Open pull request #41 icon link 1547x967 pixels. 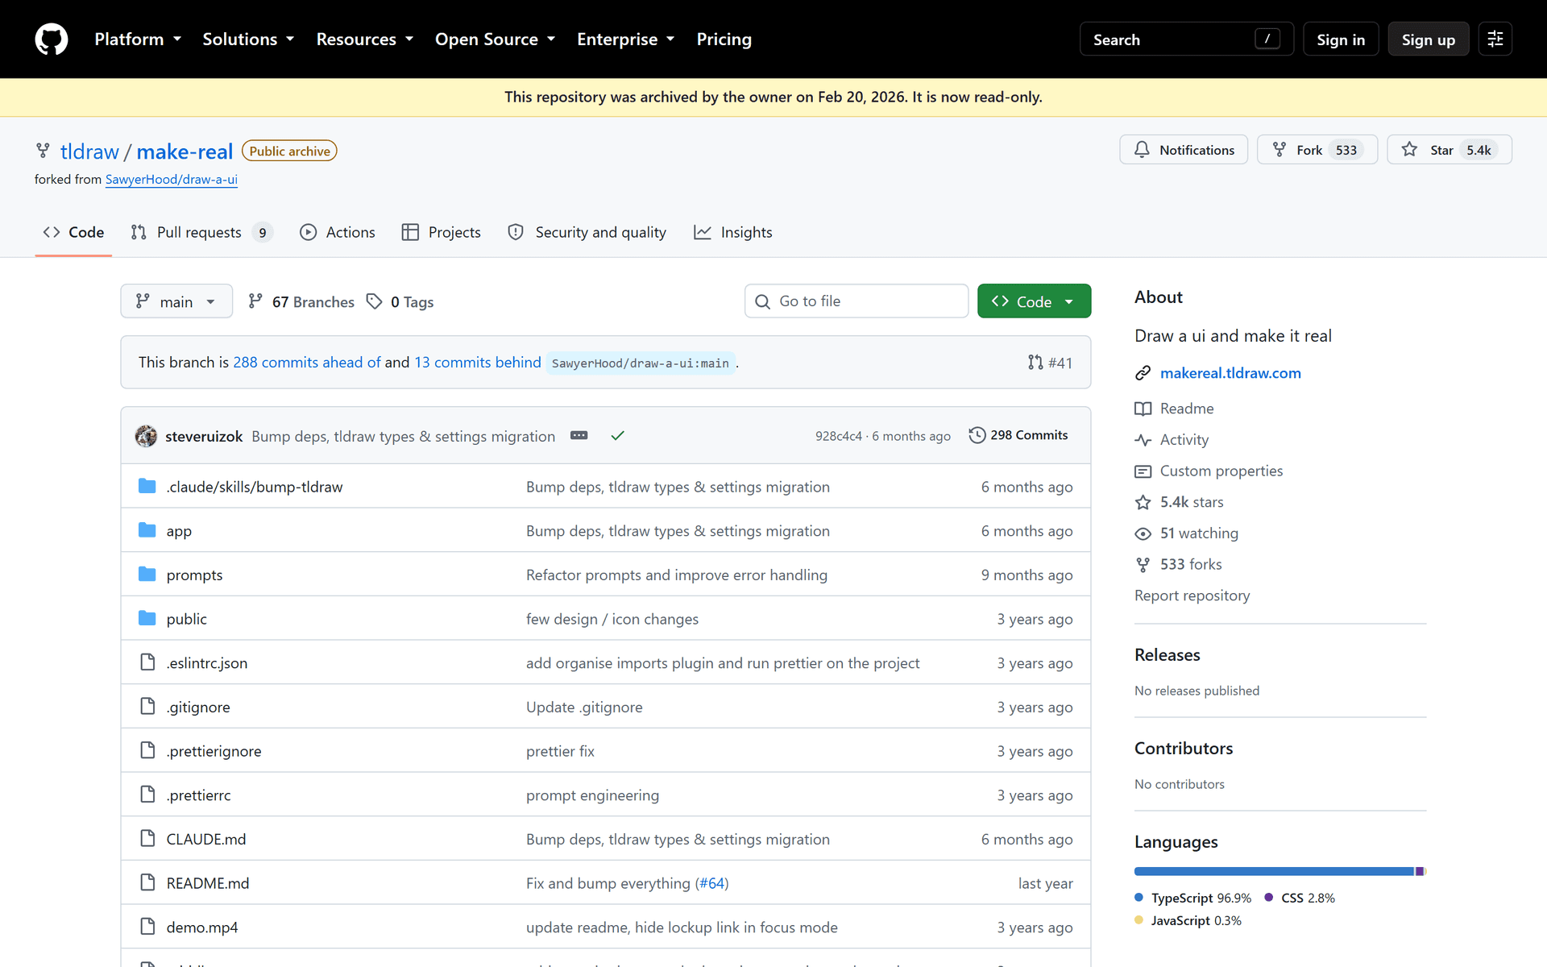pyautogui.click(x=1050, y=363)
